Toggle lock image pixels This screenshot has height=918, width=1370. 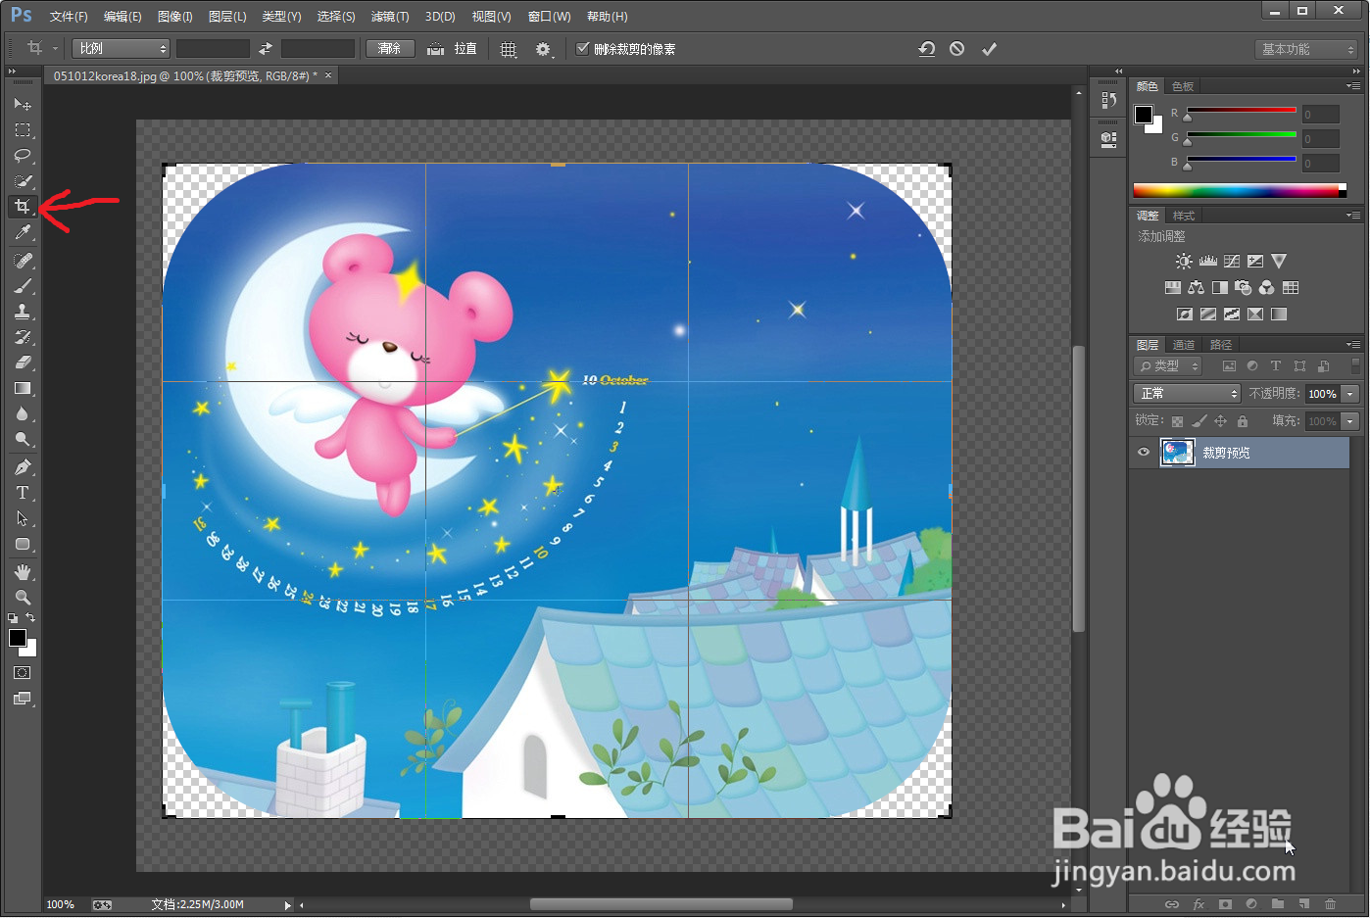pyautogui.click(x=1199, y=421)
